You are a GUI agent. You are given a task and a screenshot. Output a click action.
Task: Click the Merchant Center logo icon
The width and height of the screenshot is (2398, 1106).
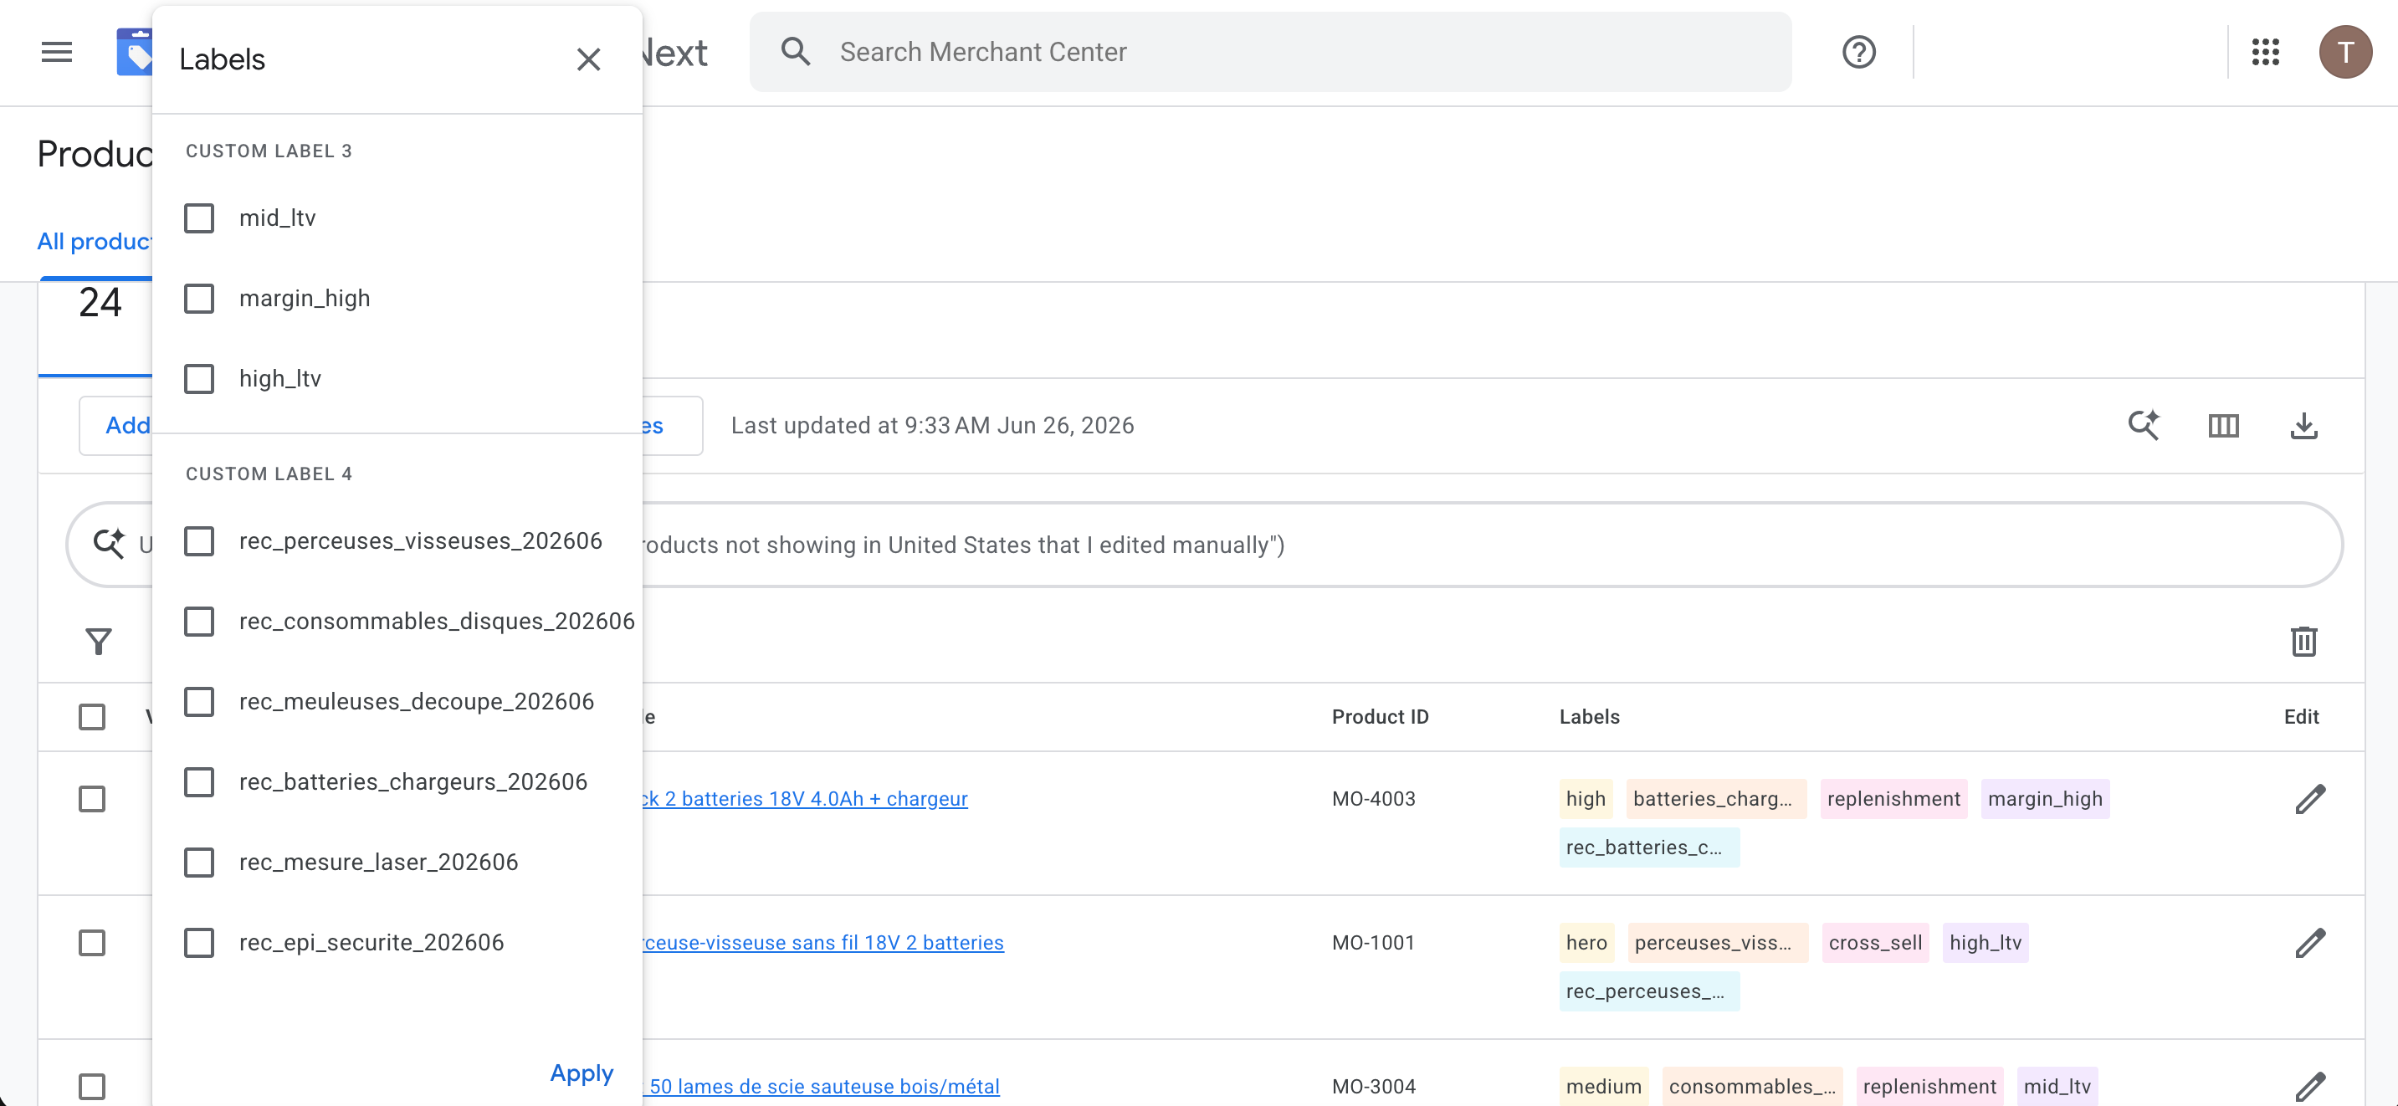pyautogui.click(x=135, y=52)
